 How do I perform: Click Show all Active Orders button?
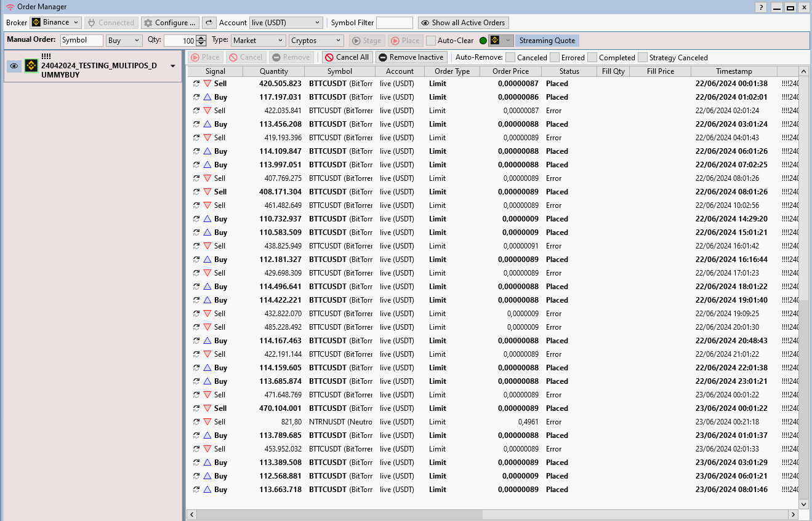[463, 23]
